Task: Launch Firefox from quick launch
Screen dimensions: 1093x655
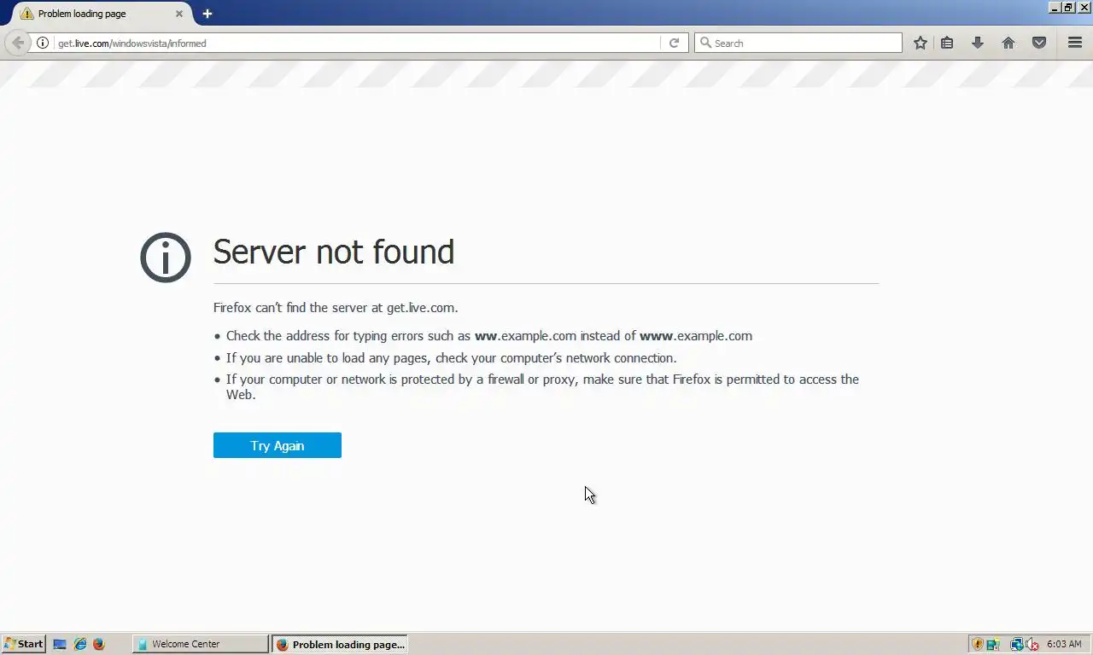Action: tap(99, 644)
